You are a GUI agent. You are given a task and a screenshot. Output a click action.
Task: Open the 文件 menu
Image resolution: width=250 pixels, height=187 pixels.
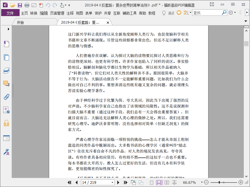point(10,13)
